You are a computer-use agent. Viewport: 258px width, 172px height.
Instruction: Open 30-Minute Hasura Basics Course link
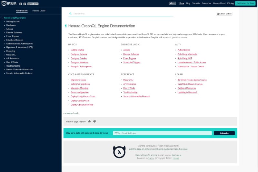pyautogui.click(x=192, y=80)
